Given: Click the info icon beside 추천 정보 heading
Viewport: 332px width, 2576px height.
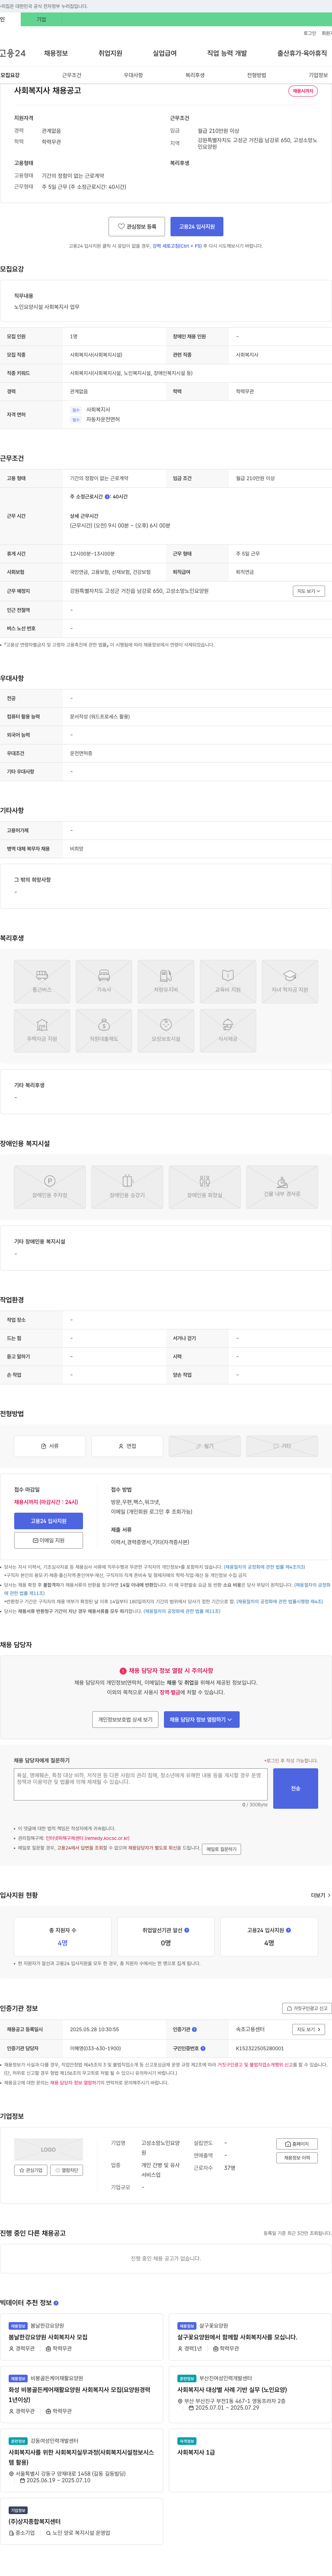Looking at the screenshot, I should tap(56, 2303).
